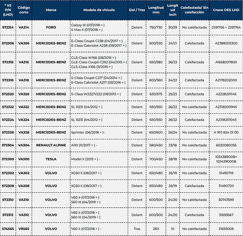
Task: Select the TESLA brand cell
Action: (51, 159)
